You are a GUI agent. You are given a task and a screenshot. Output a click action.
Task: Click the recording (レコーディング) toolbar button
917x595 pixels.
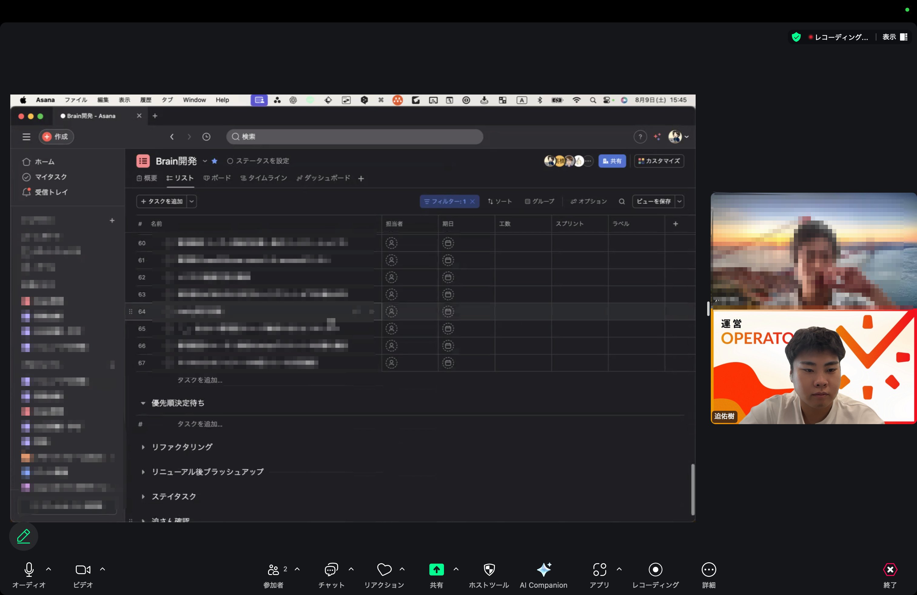[655, 570]
